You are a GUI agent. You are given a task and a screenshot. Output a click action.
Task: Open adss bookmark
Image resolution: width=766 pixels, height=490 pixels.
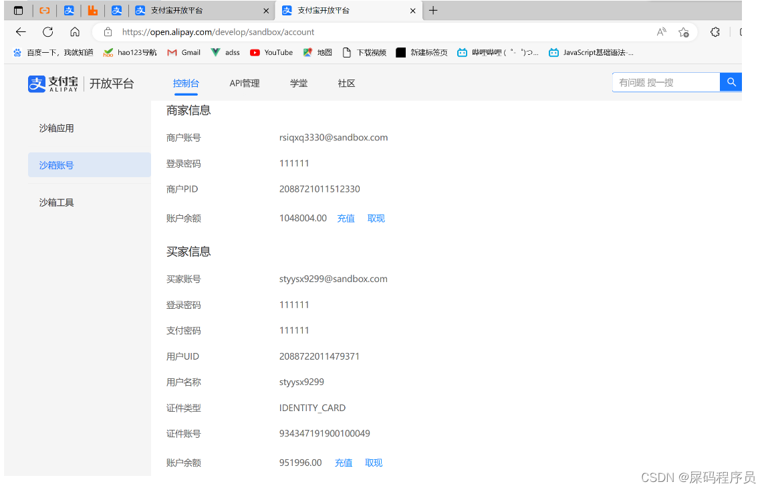point(225,52)
